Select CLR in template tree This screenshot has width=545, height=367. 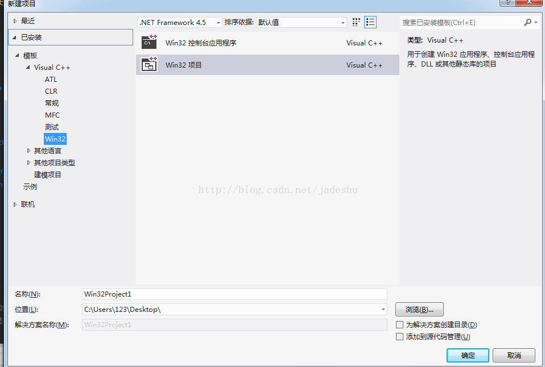[51, 91]
